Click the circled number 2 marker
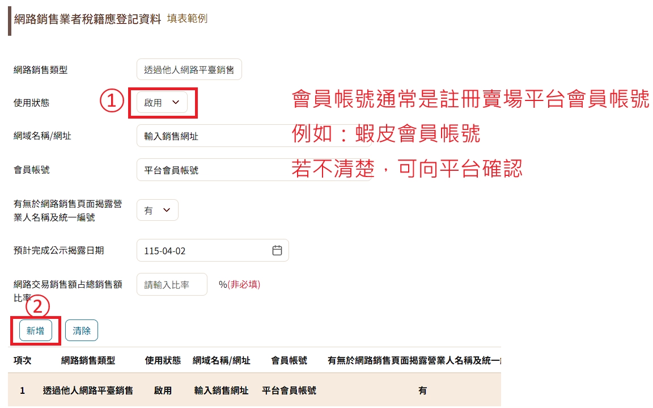Image resolution: width=653 pixels, height=408 pixels. [x=38, y=307]
